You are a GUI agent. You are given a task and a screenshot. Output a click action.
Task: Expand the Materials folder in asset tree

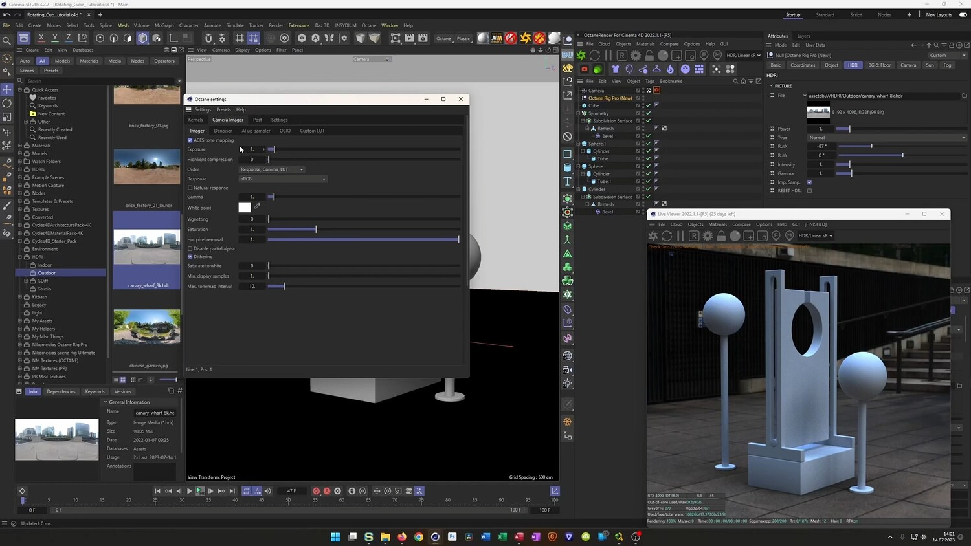[20, 146]
